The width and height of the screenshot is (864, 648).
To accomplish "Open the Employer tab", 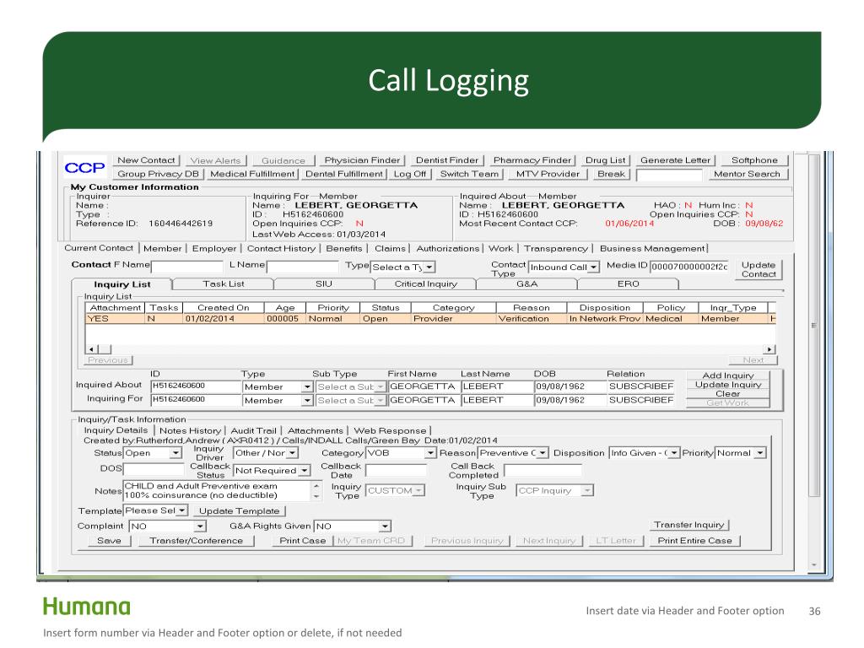I will pos(214,249).
